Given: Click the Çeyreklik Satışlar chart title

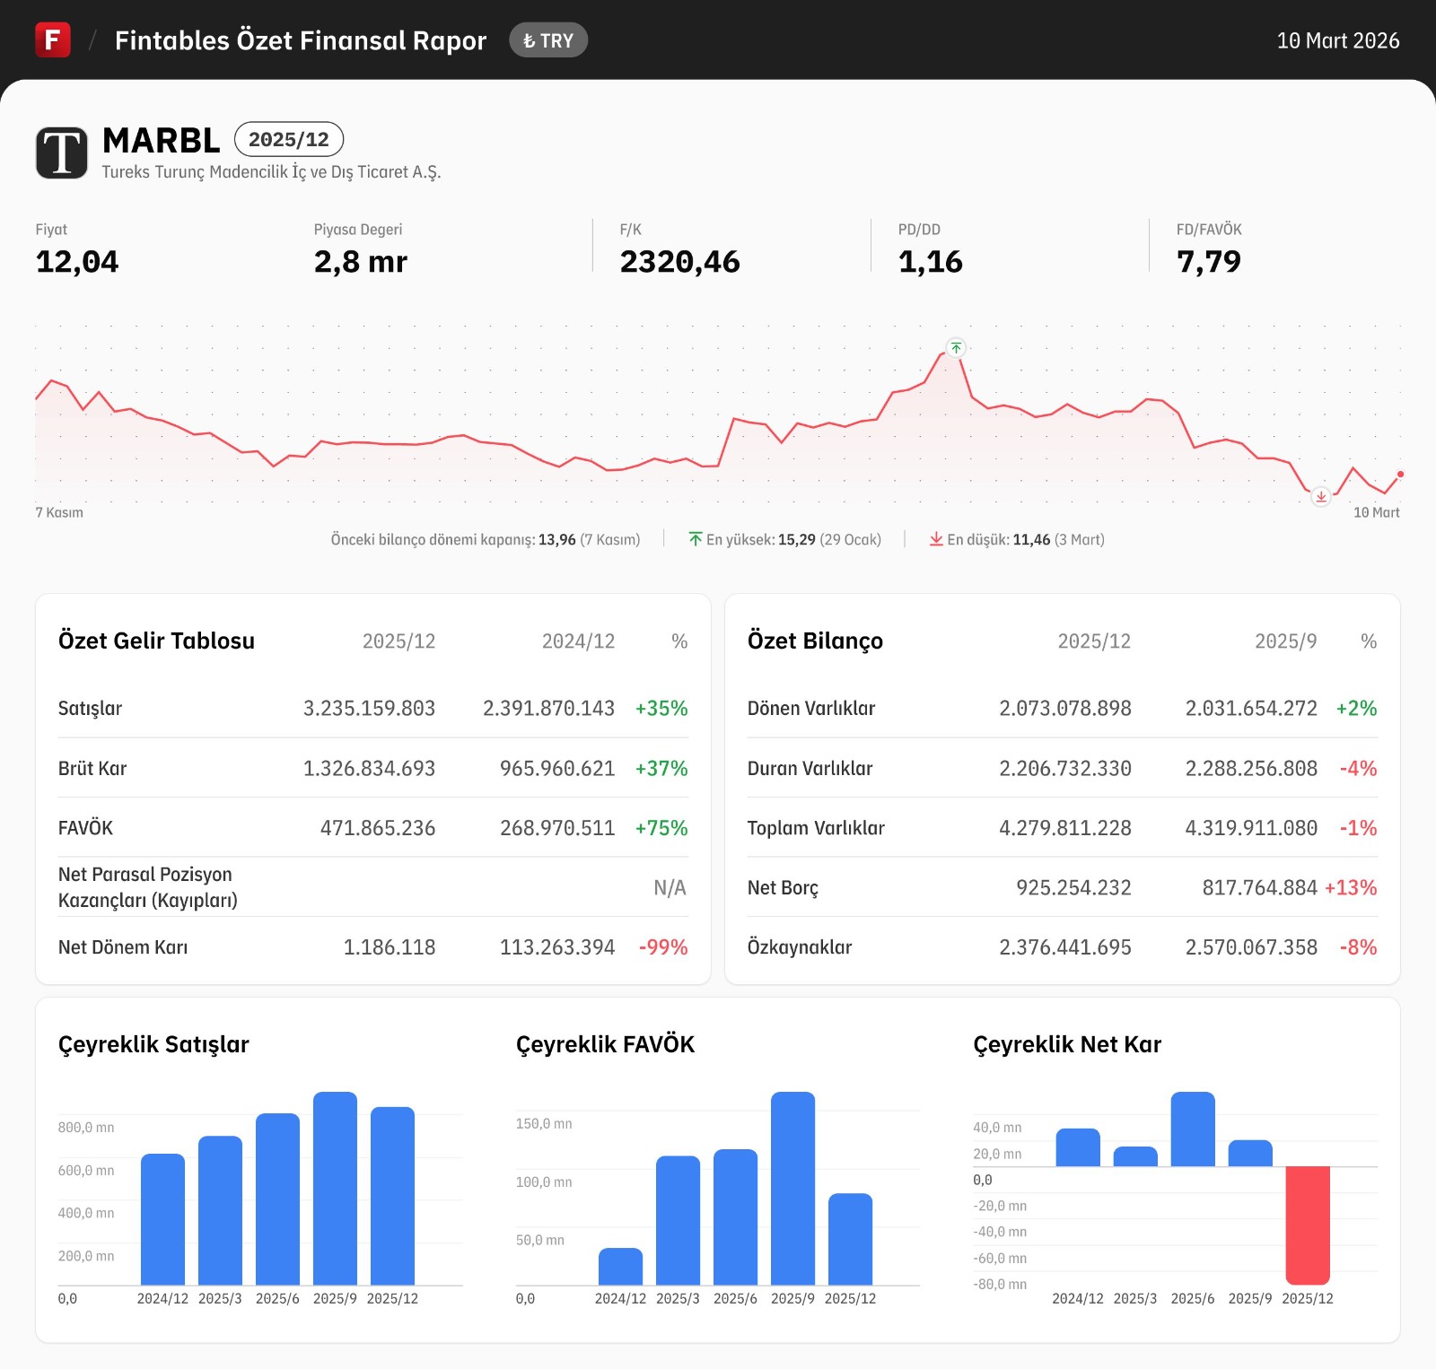Looking at the screenshot, I should click(x=153, y=1044).
